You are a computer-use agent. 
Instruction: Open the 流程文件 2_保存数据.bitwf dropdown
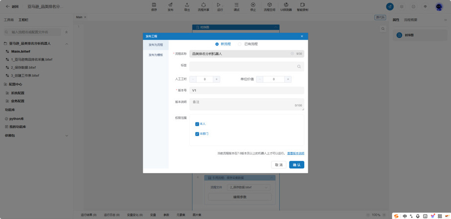pyautogui.click(x=248, y=187)
